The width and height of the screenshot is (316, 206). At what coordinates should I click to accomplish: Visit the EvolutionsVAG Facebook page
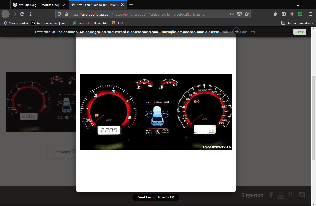click(x=271, y=195)
